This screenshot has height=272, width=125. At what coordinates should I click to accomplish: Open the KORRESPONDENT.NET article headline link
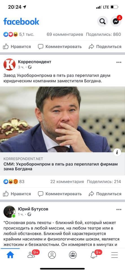click(x=61, y=166)
